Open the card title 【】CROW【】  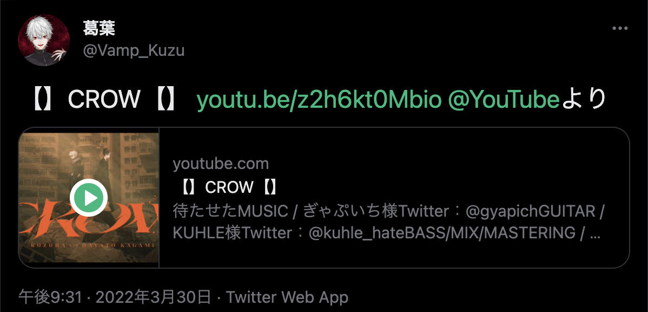point(229,188)
